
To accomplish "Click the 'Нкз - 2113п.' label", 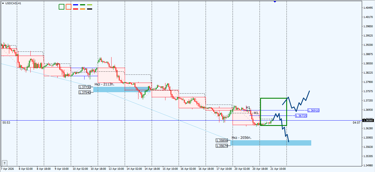I will click(104, 84).
